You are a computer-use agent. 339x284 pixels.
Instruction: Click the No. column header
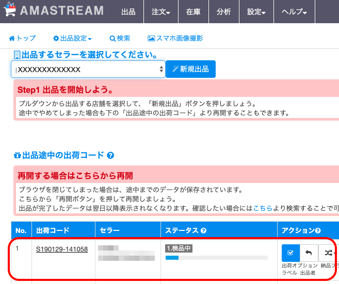21,230
